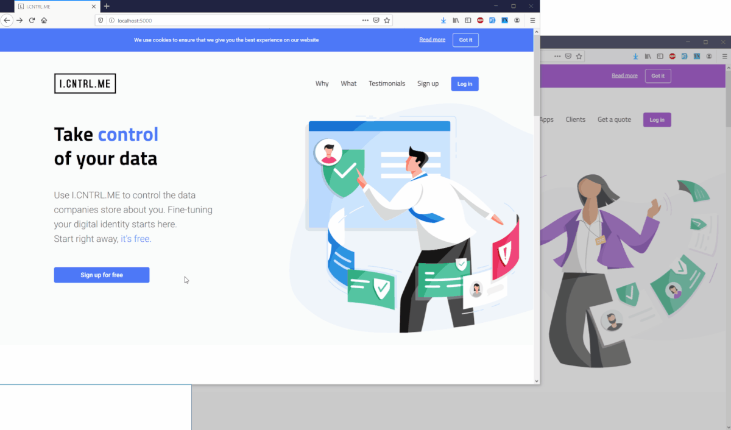The width and height of the screenshot is (731, 430).
Task: Open page actions three-dot menu, front window
Action: (365, 20)
